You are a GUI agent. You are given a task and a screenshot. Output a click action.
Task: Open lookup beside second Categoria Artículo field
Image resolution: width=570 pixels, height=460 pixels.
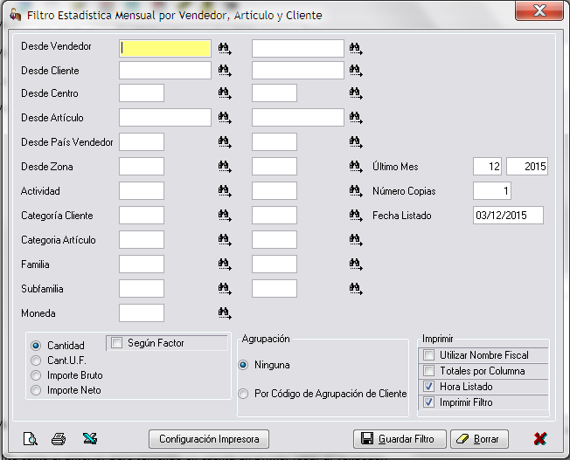356,240
